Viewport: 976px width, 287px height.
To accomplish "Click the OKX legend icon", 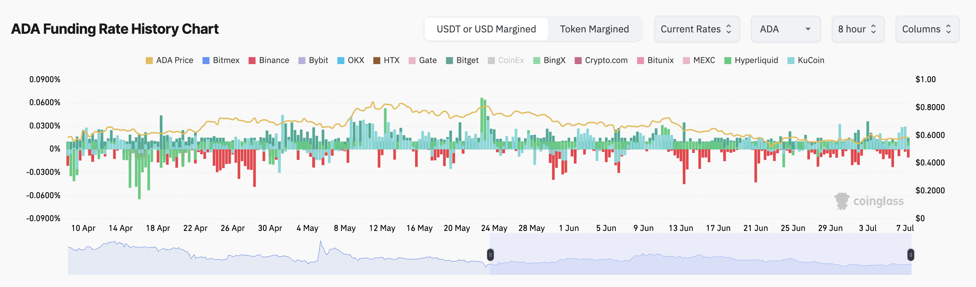I will point(340,61).
